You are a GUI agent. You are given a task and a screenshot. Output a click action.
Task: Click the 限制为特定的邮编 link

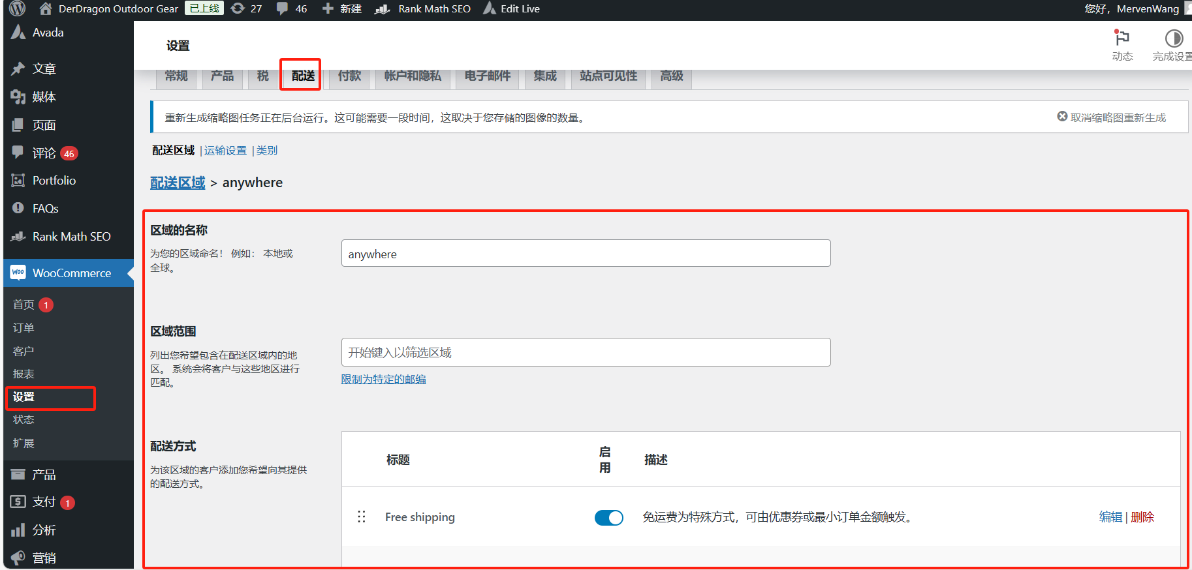[x=383, y=380]
